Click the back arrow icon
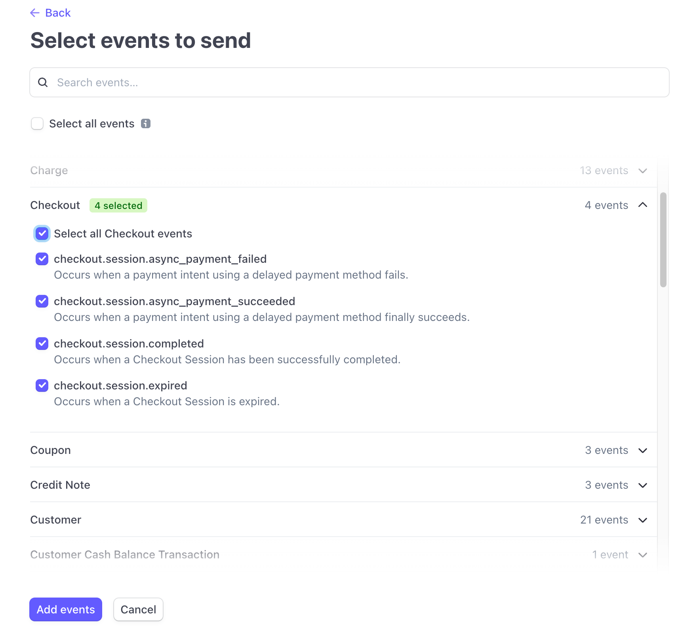 click(x=35, y=13)
